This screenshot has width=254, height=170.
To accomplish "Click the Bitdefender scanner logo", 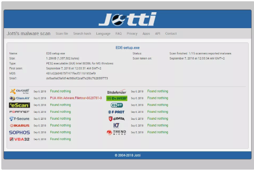I will (x=117, y=92).
